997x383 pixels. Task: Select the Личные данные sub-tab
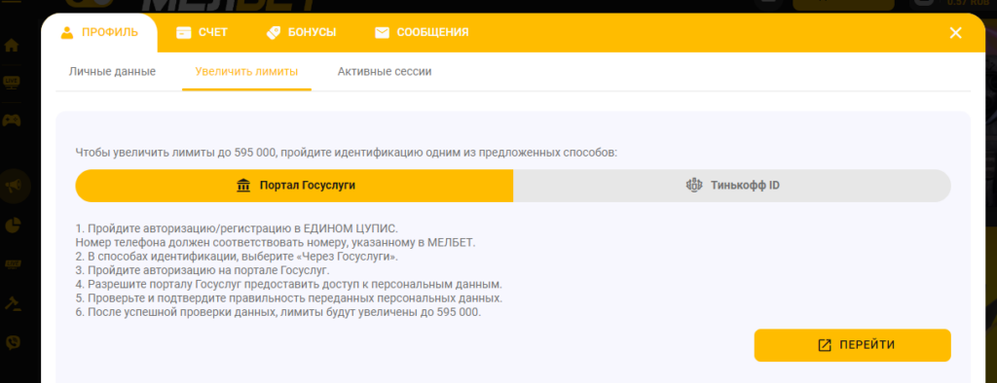click(x=113, y=72)
